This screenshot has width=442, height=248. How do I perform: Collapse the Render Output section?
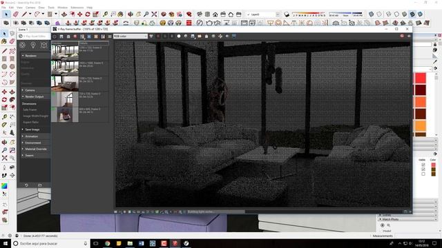coord(35,96)
